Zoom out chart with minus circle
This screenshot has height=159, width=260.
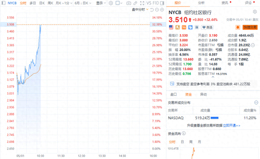click(x=157, y=10)
